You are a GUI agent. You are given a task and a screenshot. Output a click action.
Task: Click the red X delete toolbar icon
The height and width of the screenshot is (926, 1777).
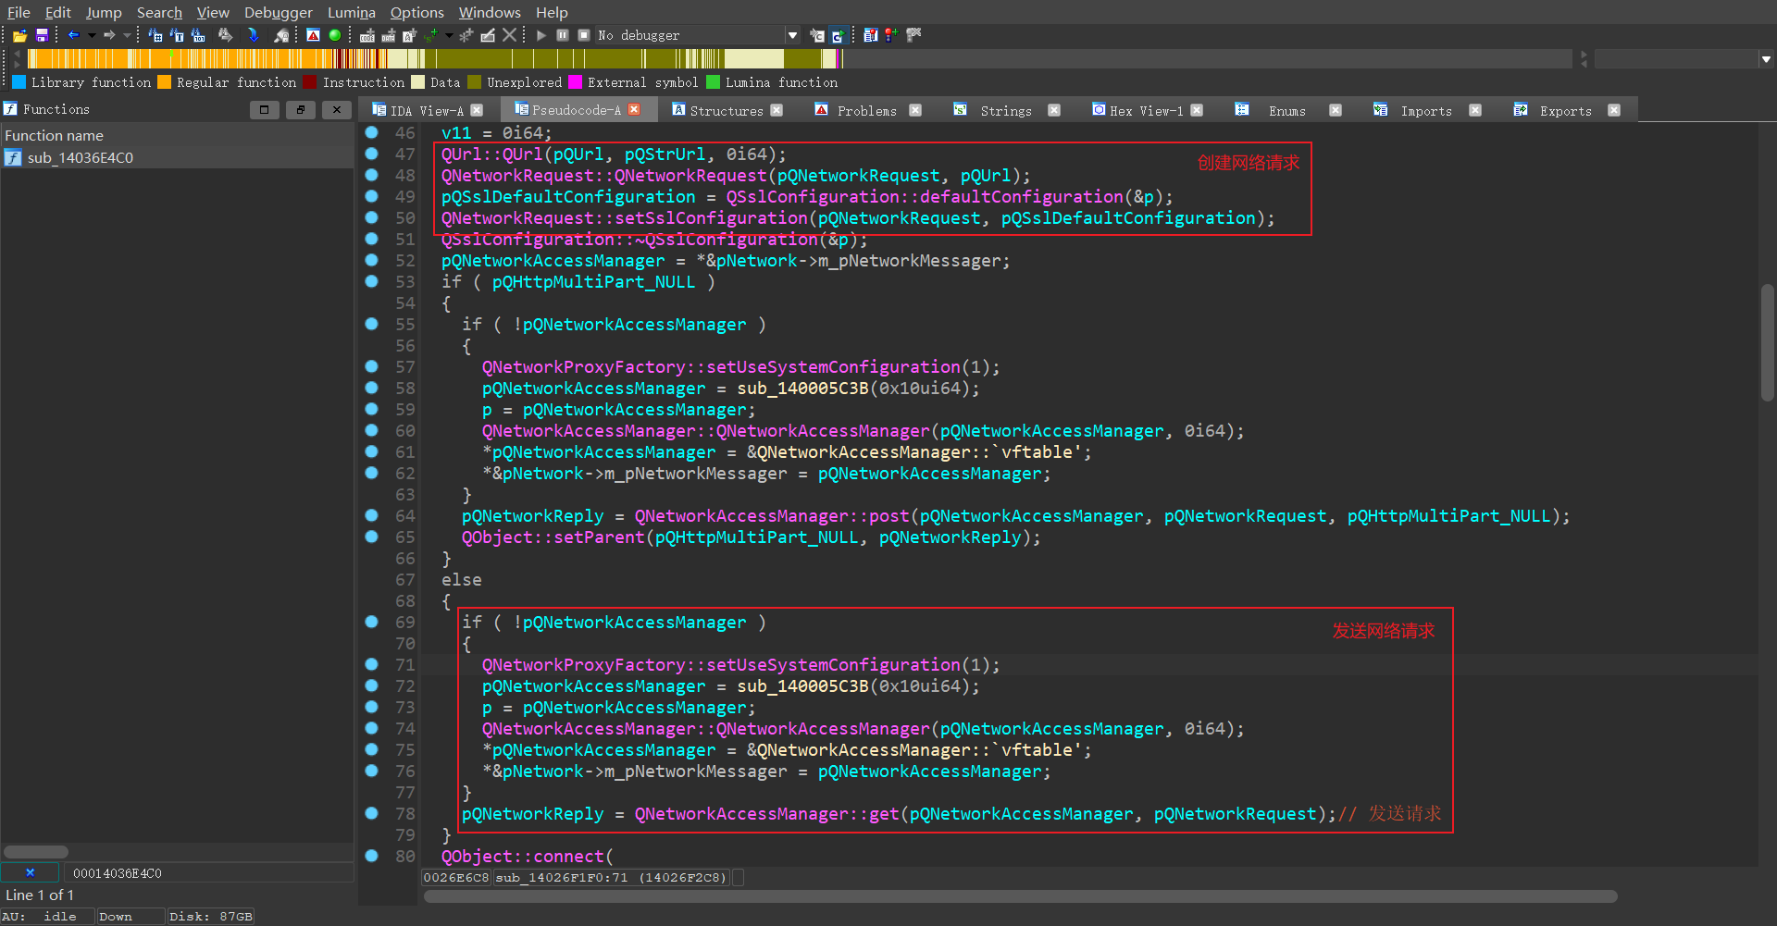509,35
